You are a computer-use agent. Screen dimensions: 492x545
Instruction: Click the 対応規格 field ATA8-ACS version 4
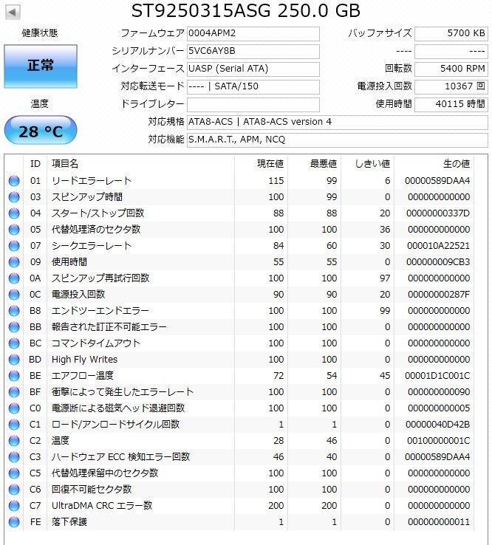tap(338, 123)
